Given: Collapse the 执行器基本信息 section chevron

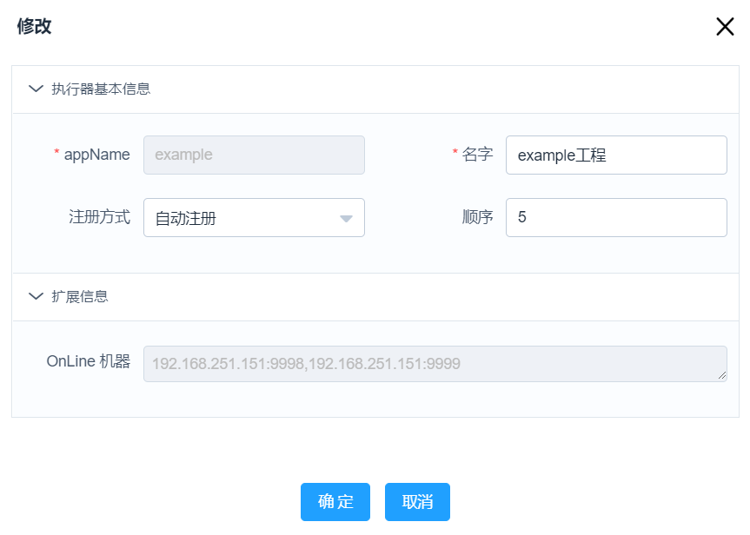Looking at the screenshot, I should 36,89.
